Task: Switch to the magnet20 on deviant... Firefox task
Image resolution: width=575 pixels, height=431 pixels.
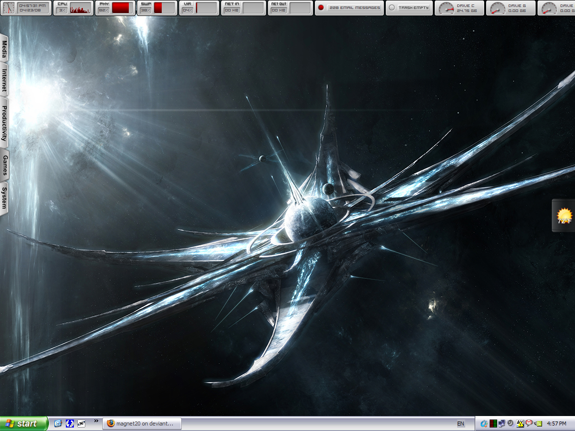Action: tap(142, 424)
